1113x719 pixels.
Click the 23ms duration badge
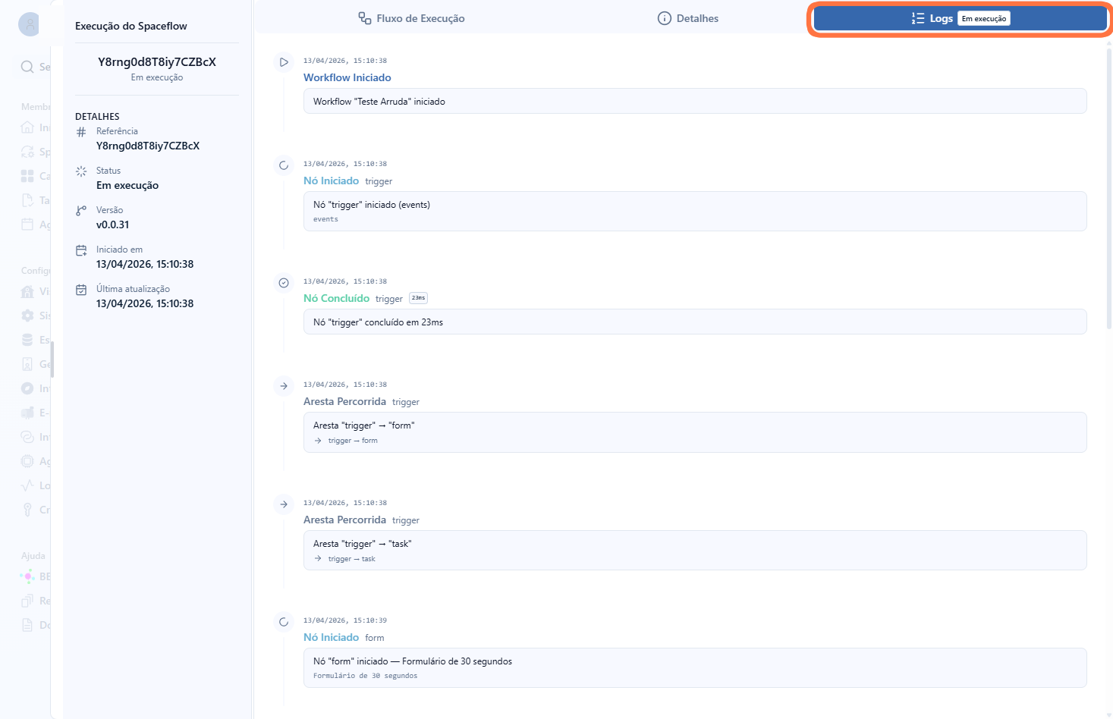tap(418, 298)
